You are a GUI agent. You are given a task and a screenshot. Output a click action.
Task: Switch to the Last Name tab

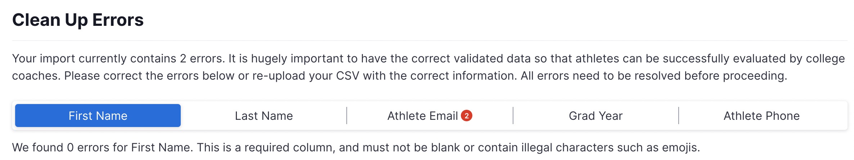(x=264, y=116)
